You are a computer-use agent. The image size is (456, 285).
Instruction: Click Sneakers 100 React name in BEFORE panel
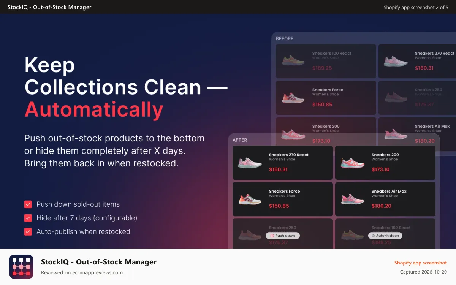332,54
